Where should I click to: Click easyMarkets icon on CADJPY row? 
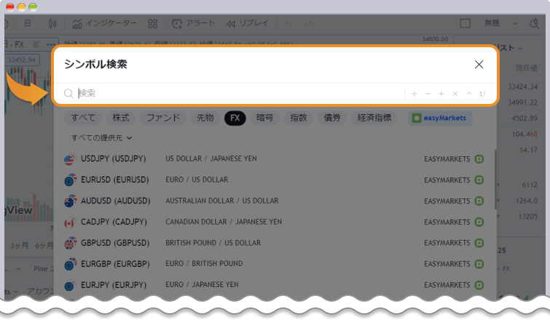(479, 222)
